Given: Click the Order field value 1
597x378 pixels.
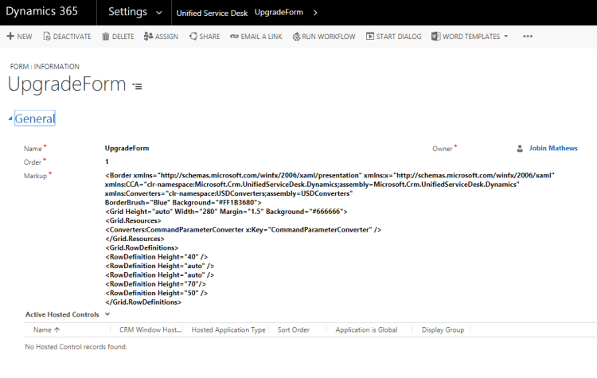Looking at the screenshot, I should [107, 162].
